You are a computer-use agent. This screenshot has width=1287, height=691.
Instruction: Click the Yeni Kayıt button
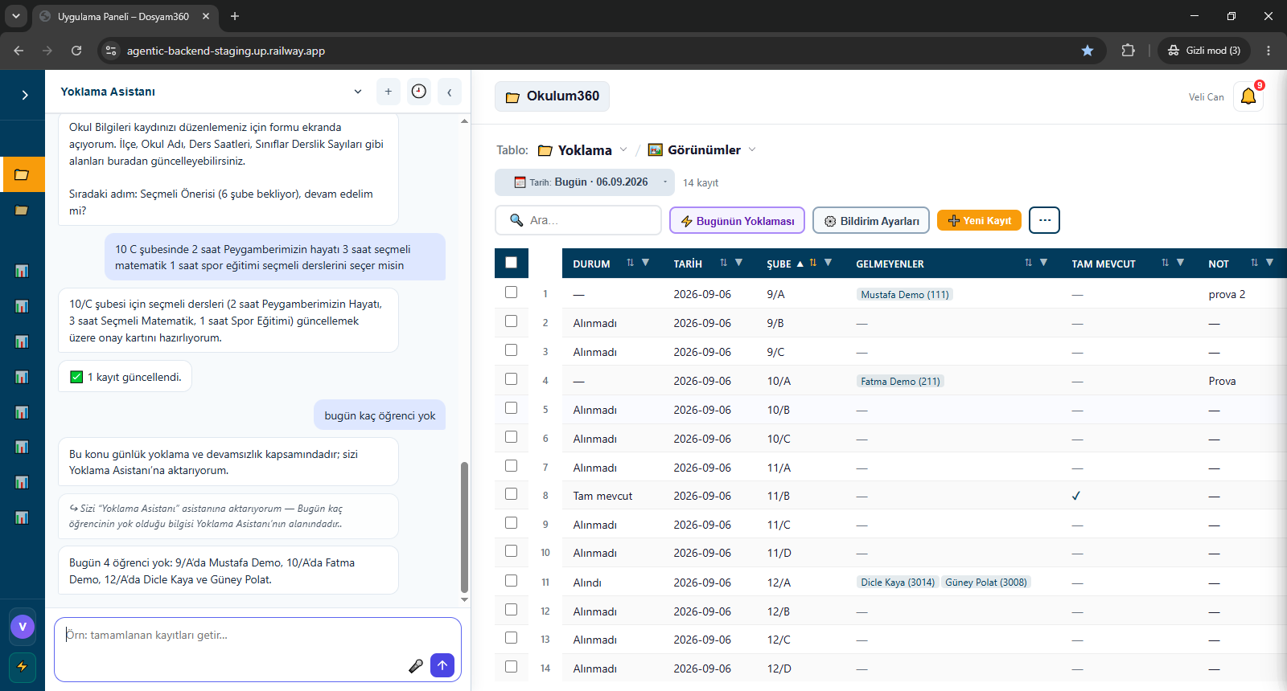point(979,220)
